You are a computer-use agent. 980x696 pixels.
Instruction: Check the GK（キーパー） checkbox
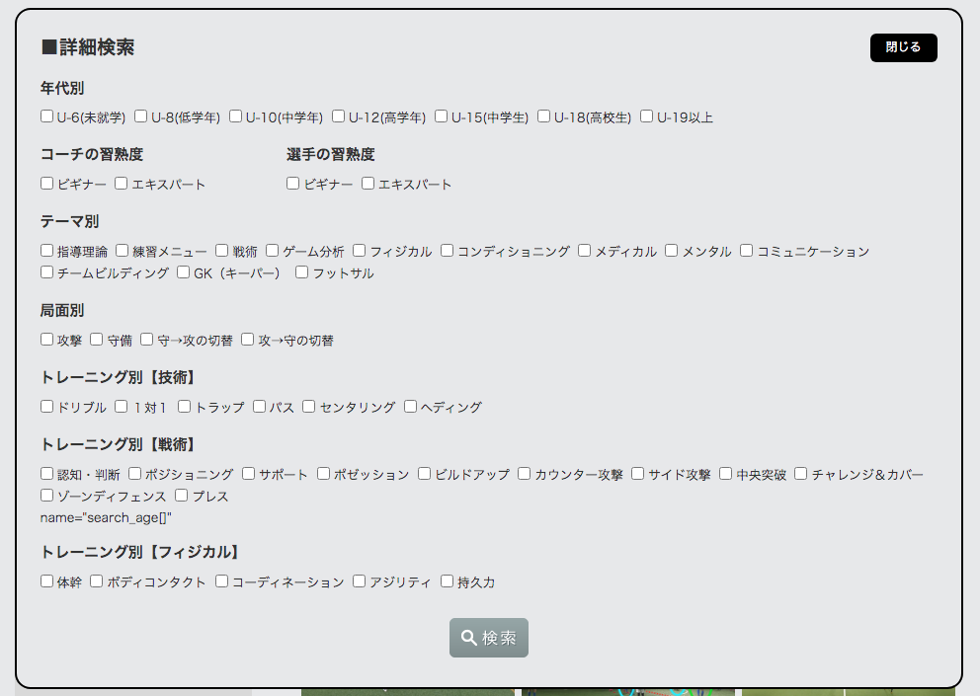tap(183, 272)
